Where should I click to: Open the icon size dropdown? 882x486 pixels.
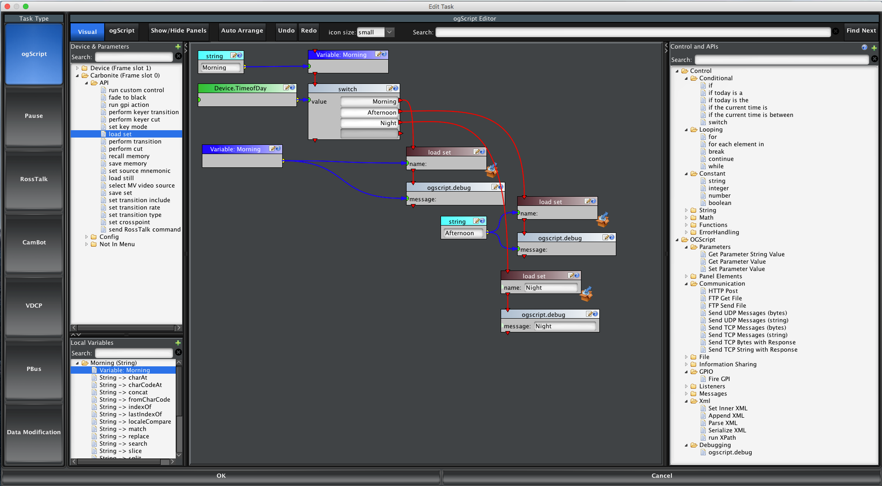coord(389,32)
